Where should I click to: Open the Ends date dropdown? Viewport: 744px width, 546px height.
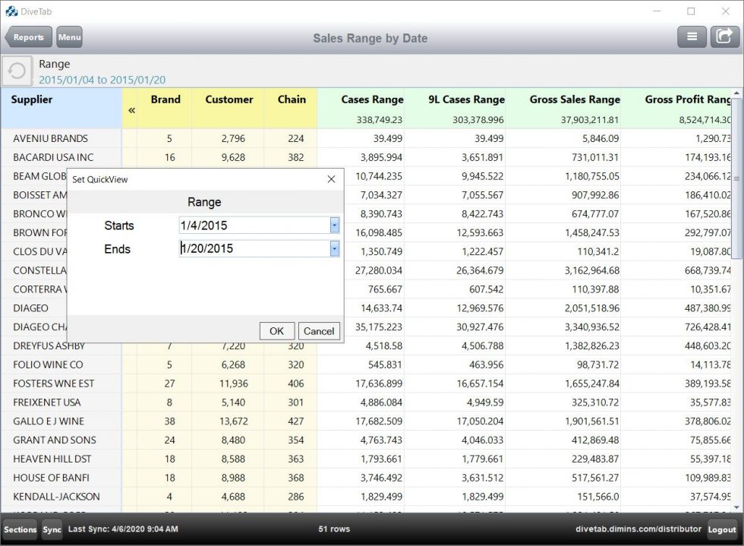click(335, 248)
